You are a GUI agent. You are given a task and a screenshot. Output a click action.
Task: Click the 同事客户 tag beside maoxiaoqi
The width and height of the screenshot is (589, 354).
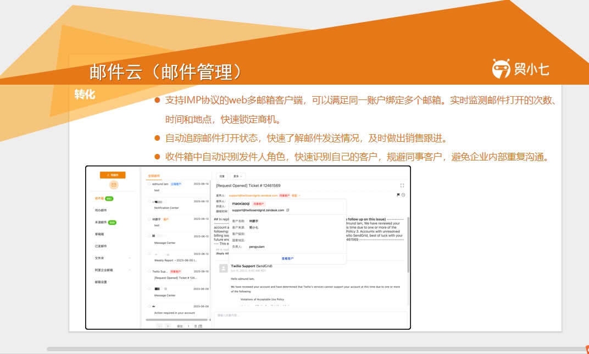pos(258,204)
